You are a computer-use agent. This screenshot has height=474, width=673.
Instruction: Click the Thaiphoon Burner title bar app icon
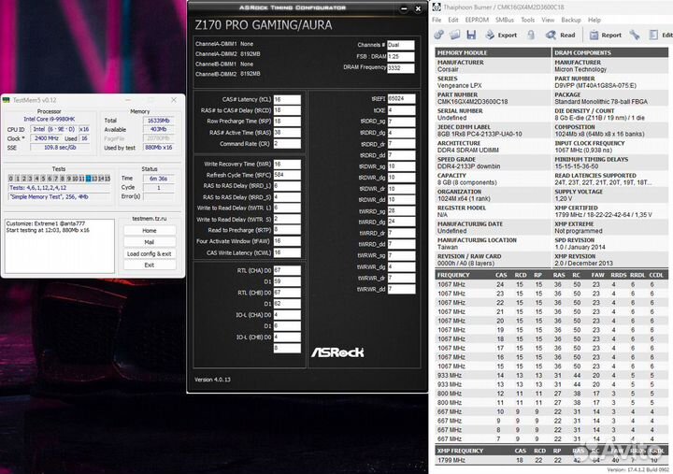click(x=437, y=7)
